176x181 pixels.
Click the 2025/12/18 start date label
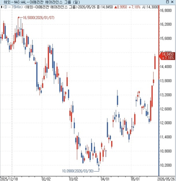pyautogui.click(x=9, y=179)
